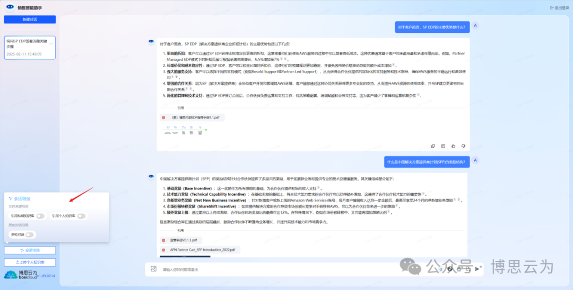Give thumbs up to the SP EDP answer
The width and height of the screenshot is (573, 290).
click(x=453, y=146)
